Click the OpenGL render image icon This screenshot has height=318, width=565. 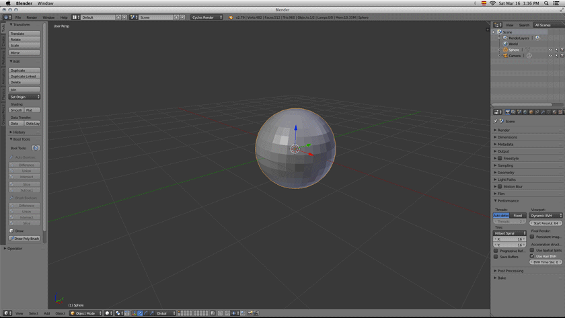point(250,313)
